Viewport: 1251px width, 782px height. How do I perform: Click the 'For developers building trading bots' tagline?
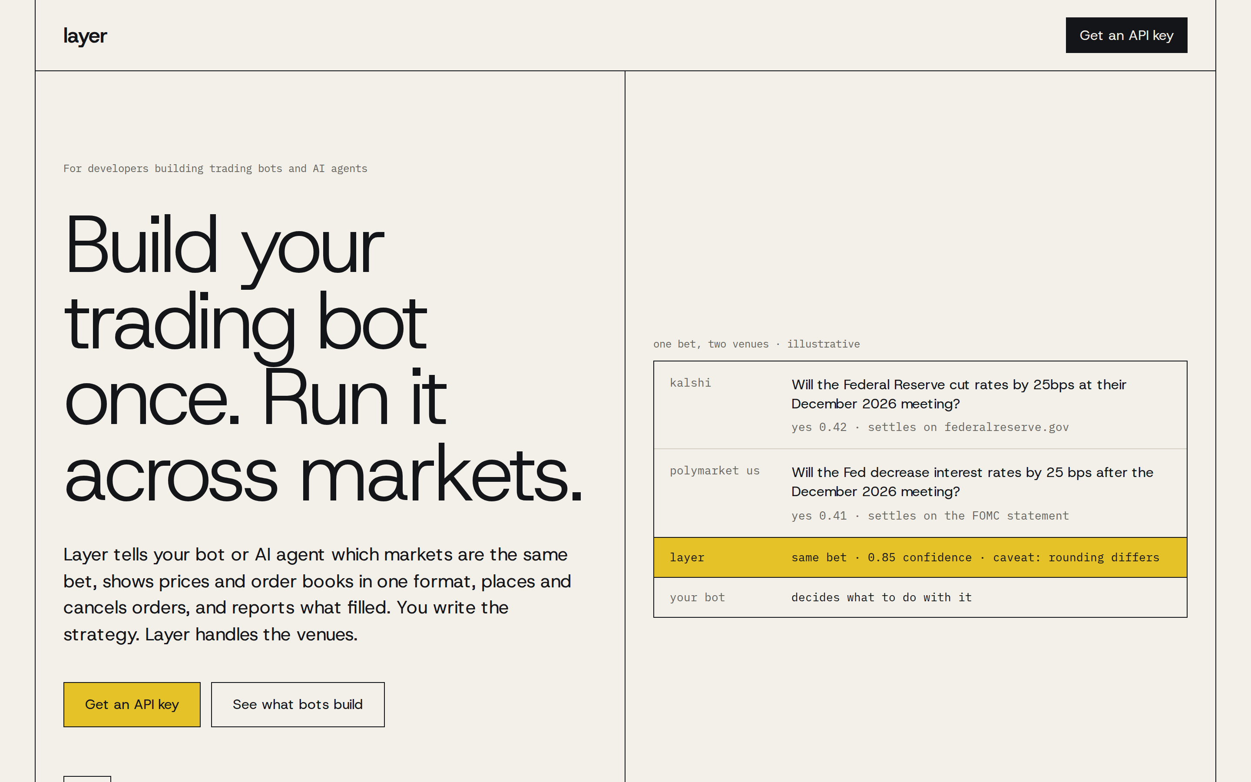point(215,169)
